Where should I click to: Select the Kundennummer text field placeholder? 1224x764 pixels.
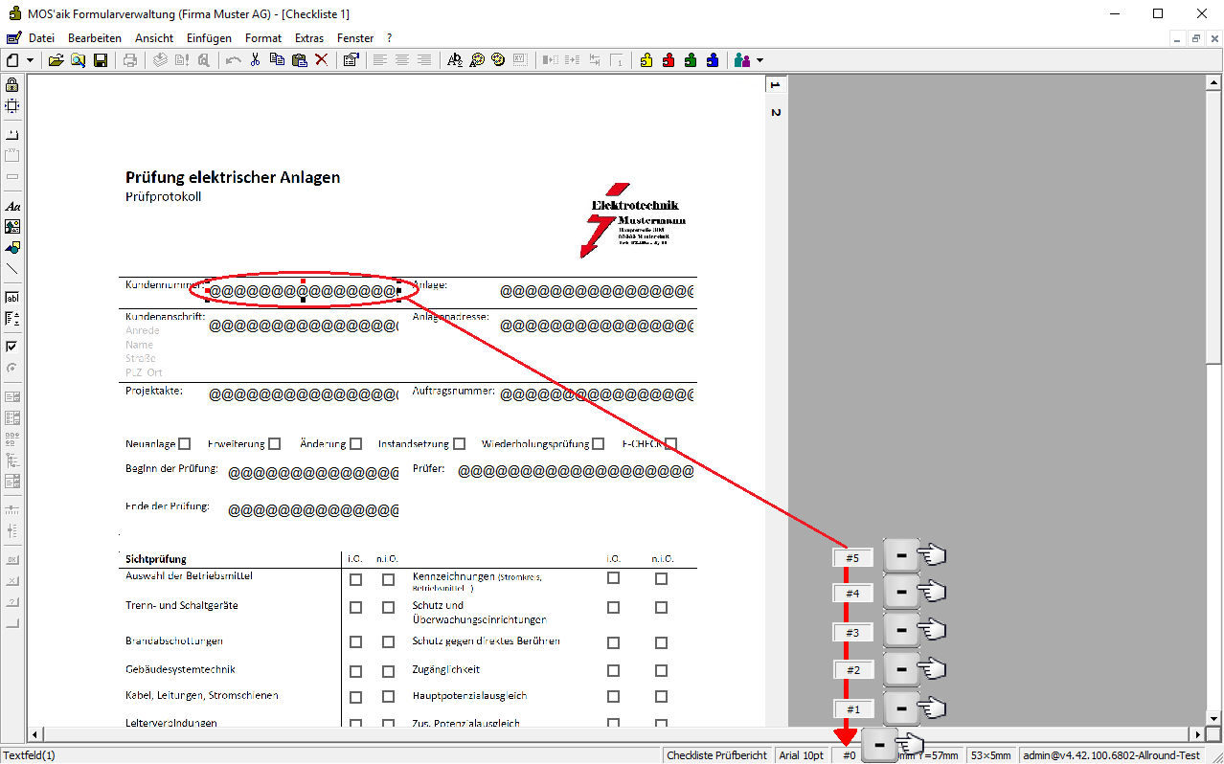click(303, 290)
